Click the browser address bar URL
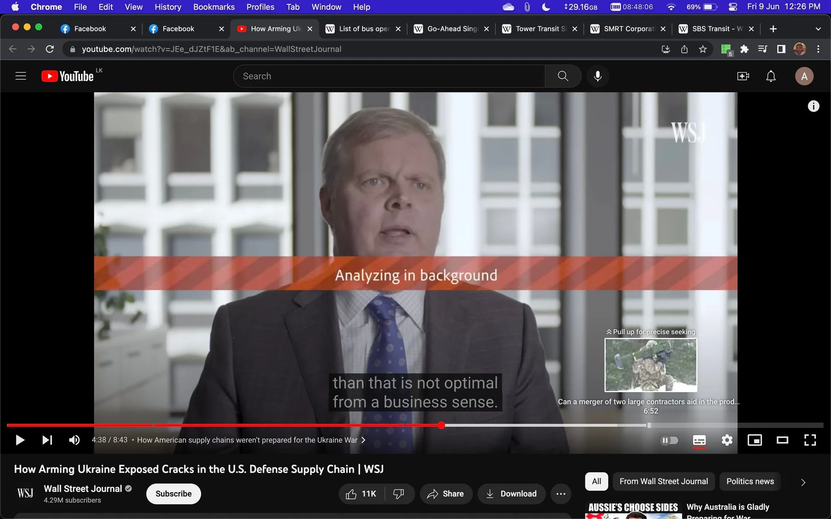Image resolution: width=831 pixels, height=519 pixels. click(211, 49)
